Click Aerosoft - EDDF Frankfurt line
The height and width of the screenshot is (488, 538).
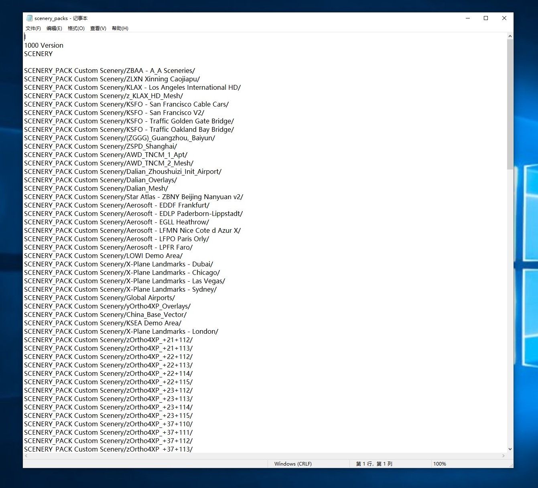pos(117,205)
